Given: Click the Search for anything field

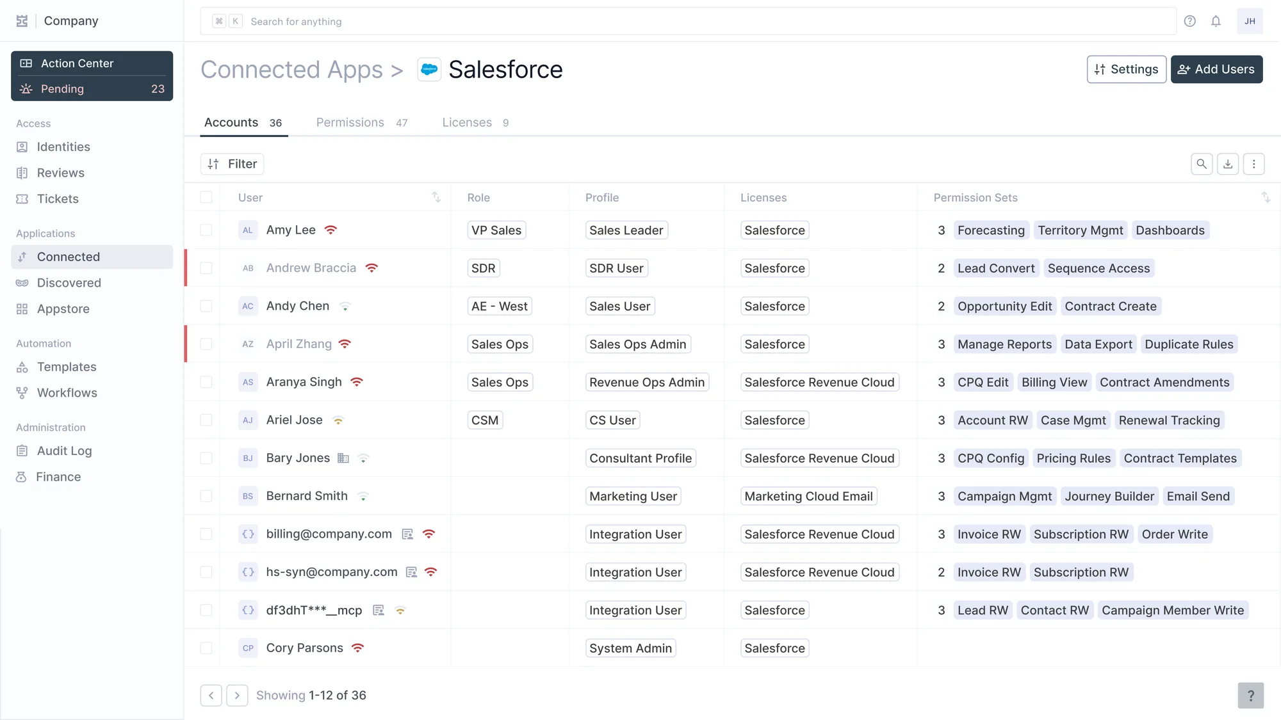Looking at the screenshot, I should 688,21.
